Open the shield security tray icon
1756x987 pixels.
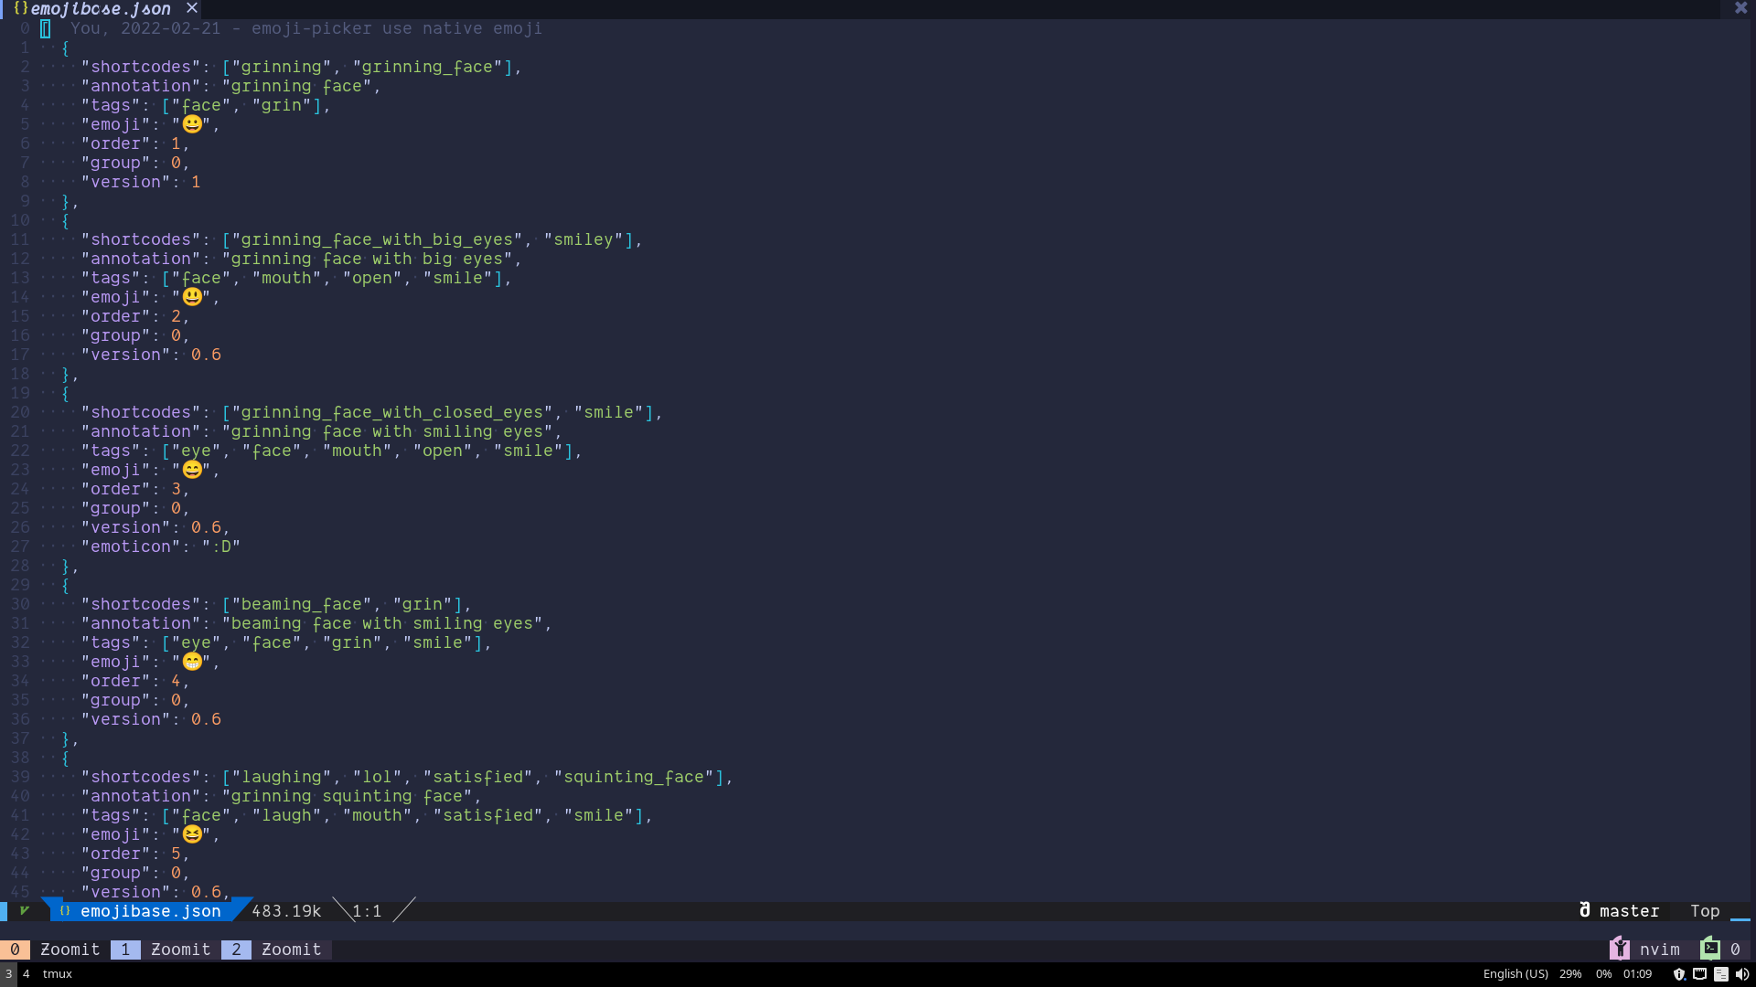[1679, 974]
